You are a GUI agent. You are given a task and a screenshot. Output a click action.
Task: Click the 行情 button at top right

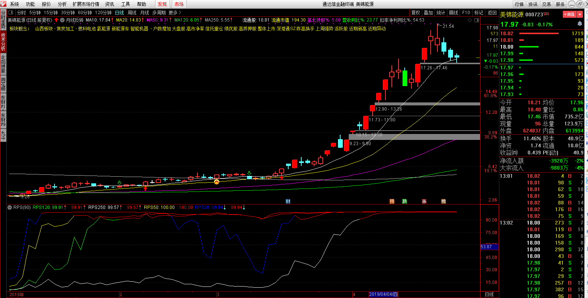(519, 4)
